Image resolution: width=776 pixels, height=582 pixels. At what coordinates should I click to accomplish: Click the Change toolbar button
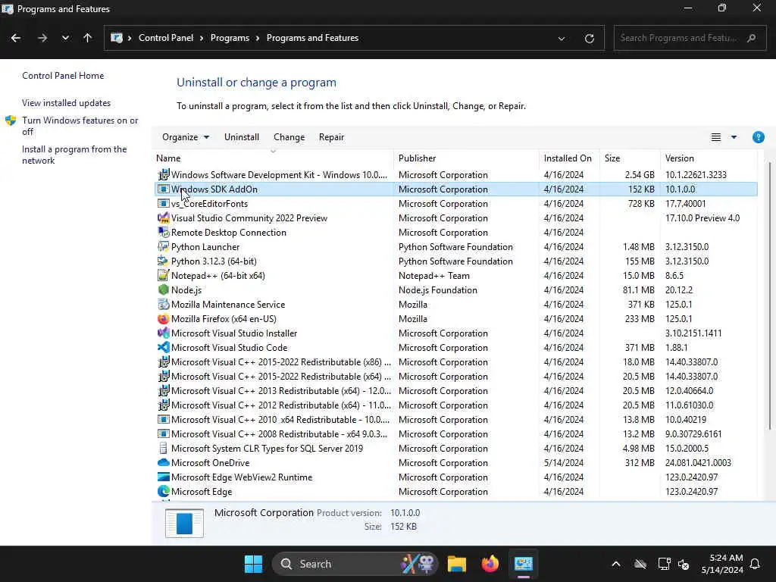(289, 137)
